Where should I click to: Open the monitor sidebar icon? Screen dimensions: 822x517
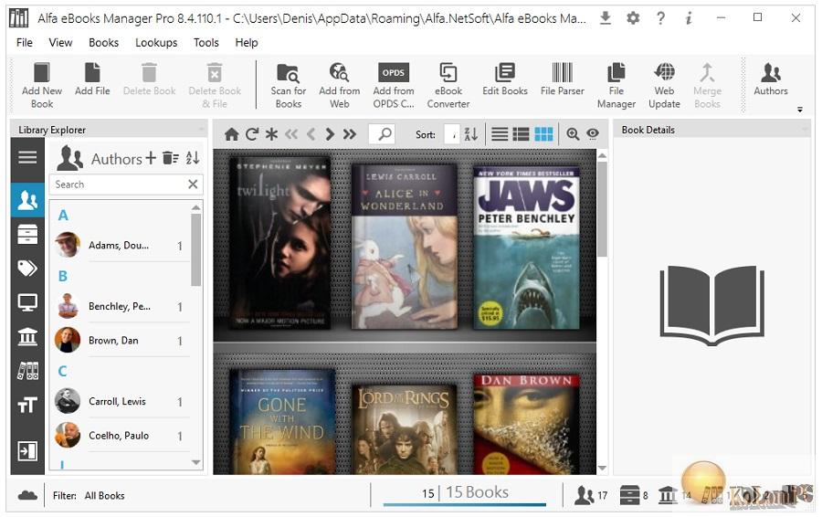click(x=27, y=302)
